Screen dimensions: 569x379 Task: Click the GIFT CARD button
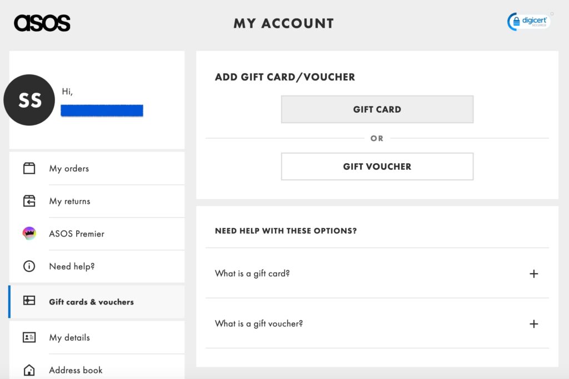377,109
